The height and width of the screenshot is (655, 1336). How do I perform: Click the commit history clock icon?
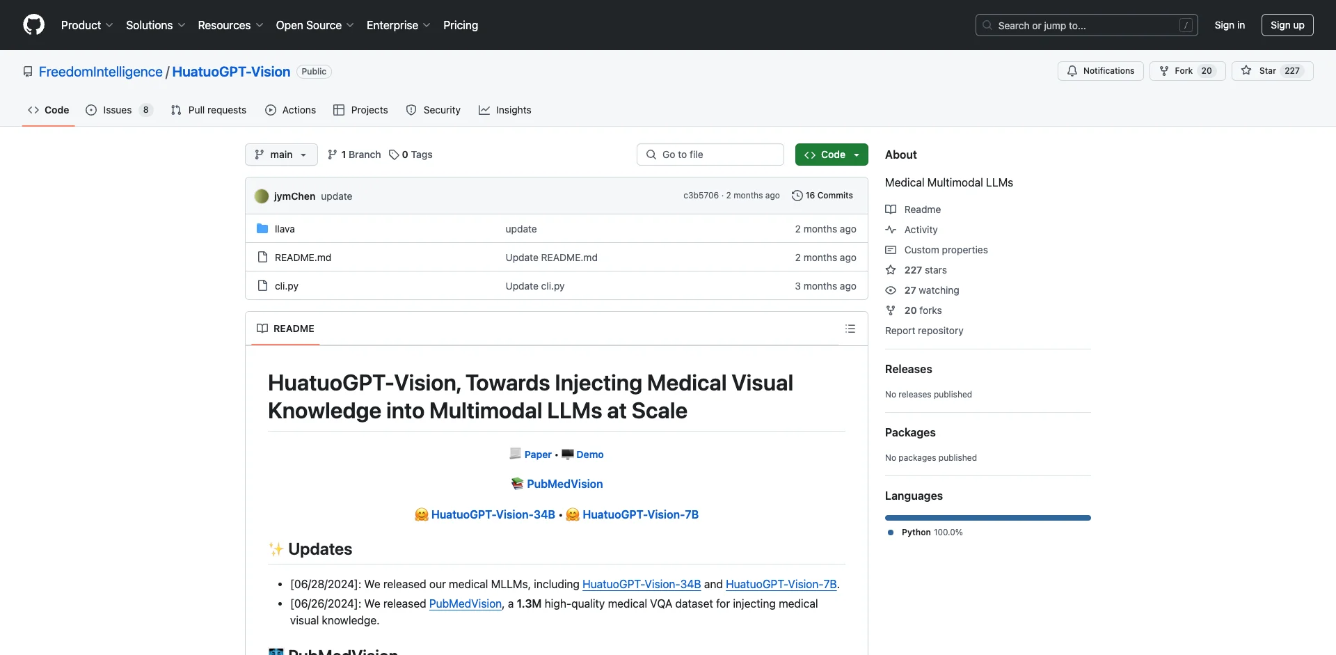(x=797, y=196)
